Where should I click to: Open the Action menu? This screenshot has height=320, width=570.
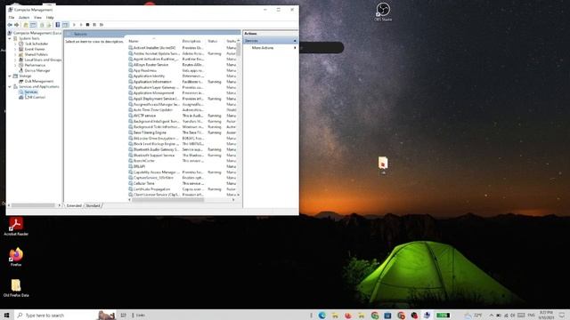pos(24,18)
